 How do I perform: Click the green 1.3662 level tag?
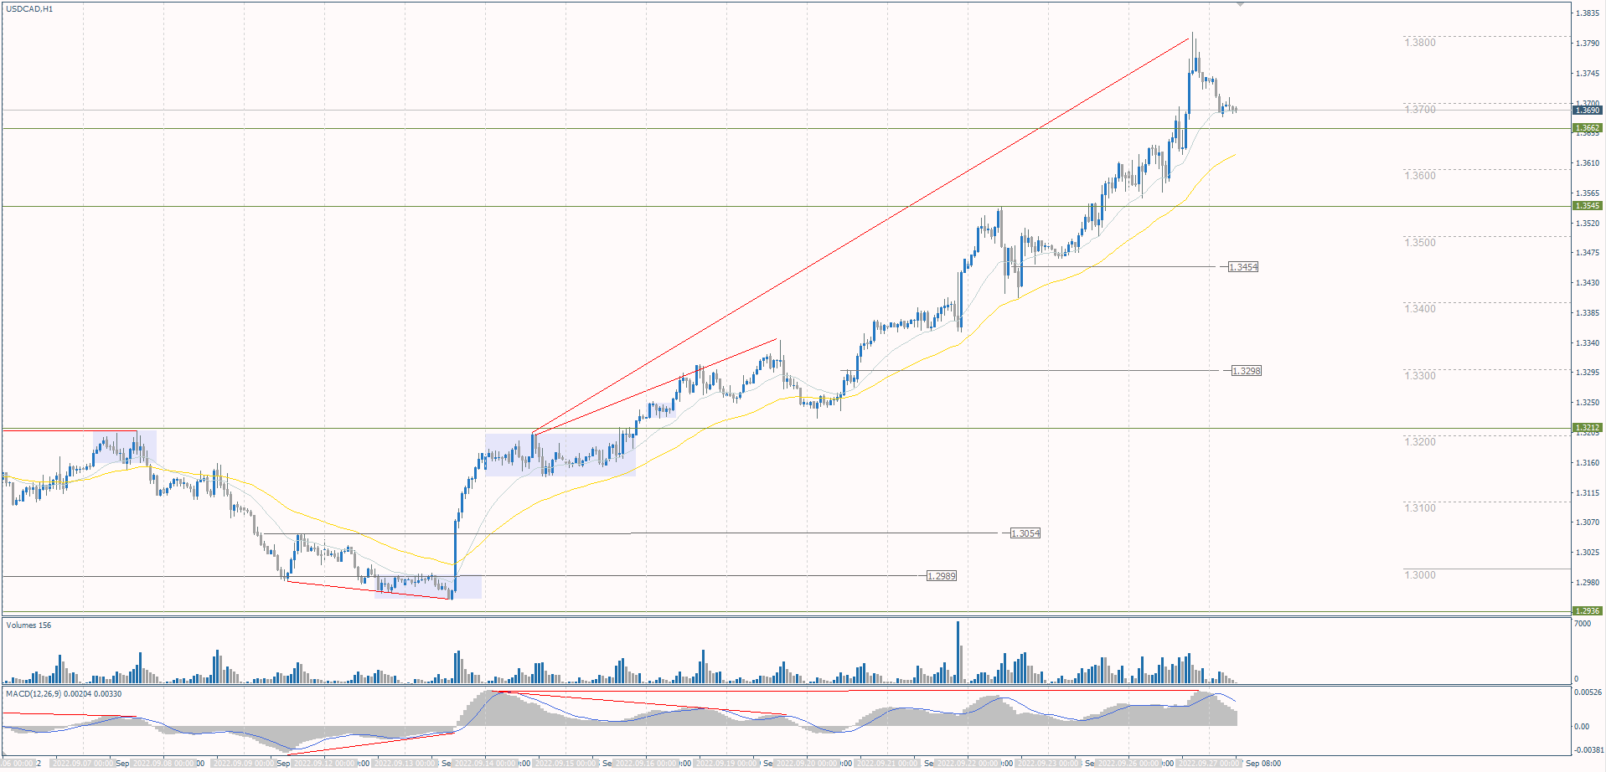coord(1588,128)
